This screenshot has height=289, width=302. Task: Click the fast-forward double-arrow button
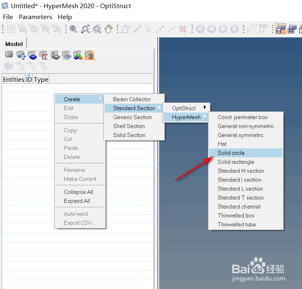223,29
